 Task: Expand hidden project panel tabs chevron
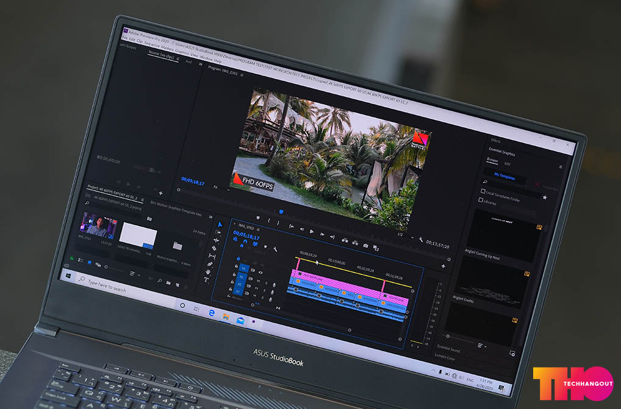(x=210, y=217)
